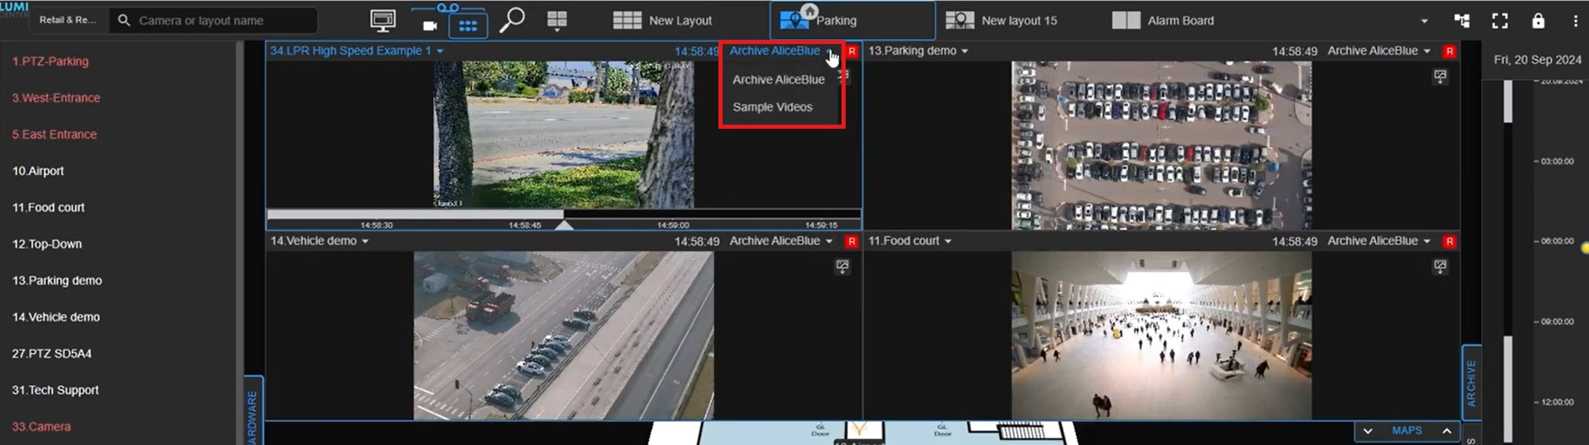Toggle the red R recording badge on Parking demo
The width and height of the screenshot is (1589, 445).
point(1449,51)
